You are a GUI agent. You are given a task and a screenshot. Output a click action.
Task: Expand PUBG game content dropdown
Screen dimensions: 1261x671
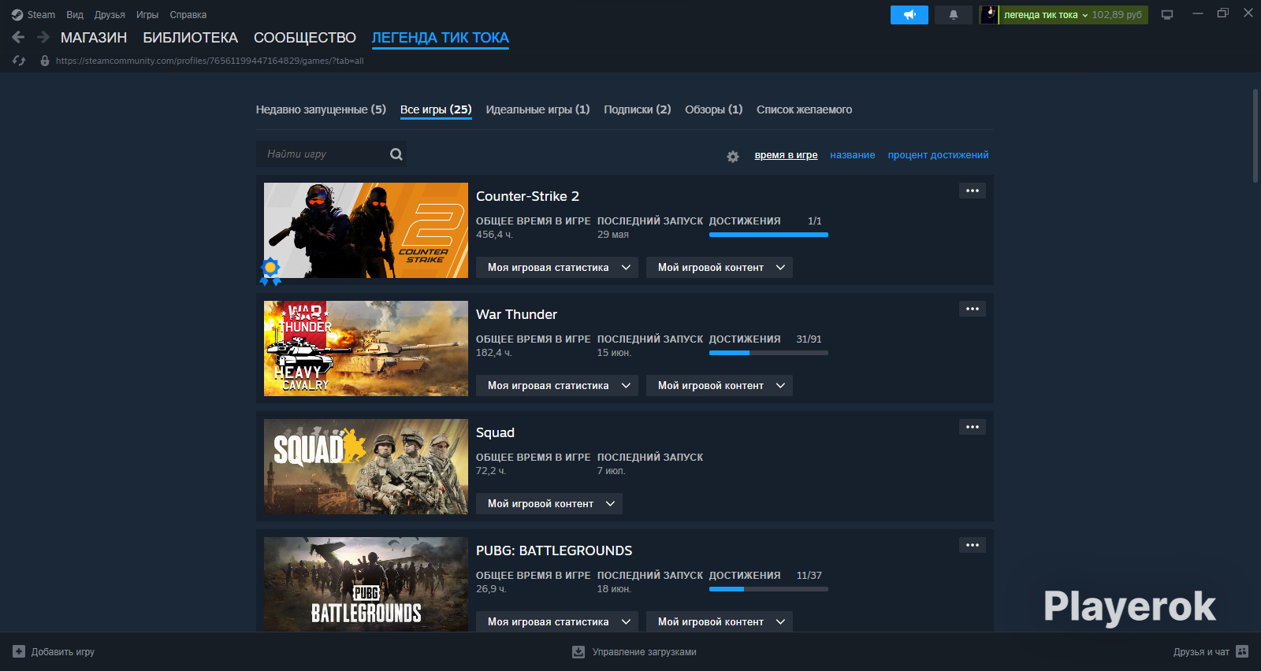pyautogui.click(x=720, y=621)
